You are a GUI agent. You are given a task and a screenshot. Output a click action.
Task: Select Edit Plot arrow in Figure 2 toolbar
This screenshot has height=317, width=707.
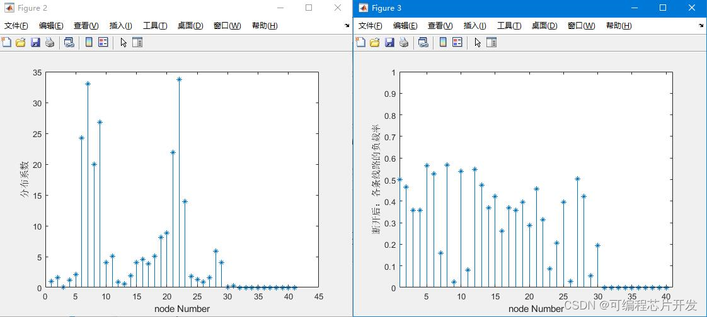click(124, 42)
